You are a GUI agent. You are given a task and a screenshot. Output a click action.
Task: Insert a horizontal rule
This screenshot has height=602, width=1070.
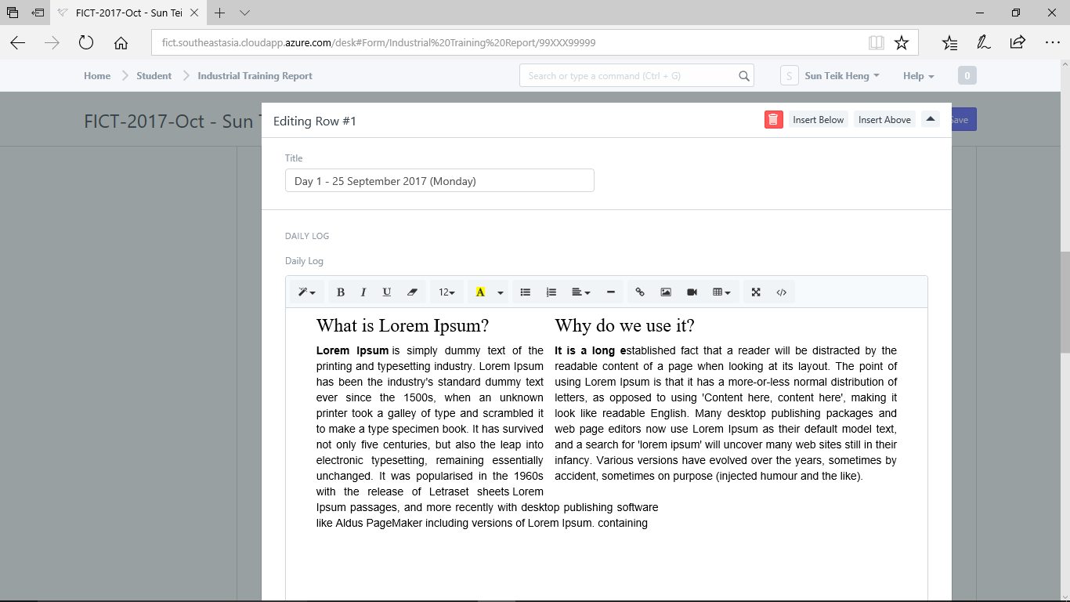(611, 292)
